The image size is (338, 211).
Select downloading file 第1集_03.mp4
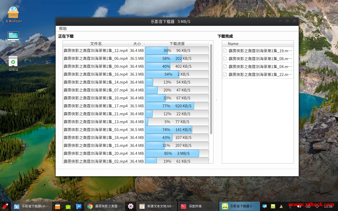point(96,130)
